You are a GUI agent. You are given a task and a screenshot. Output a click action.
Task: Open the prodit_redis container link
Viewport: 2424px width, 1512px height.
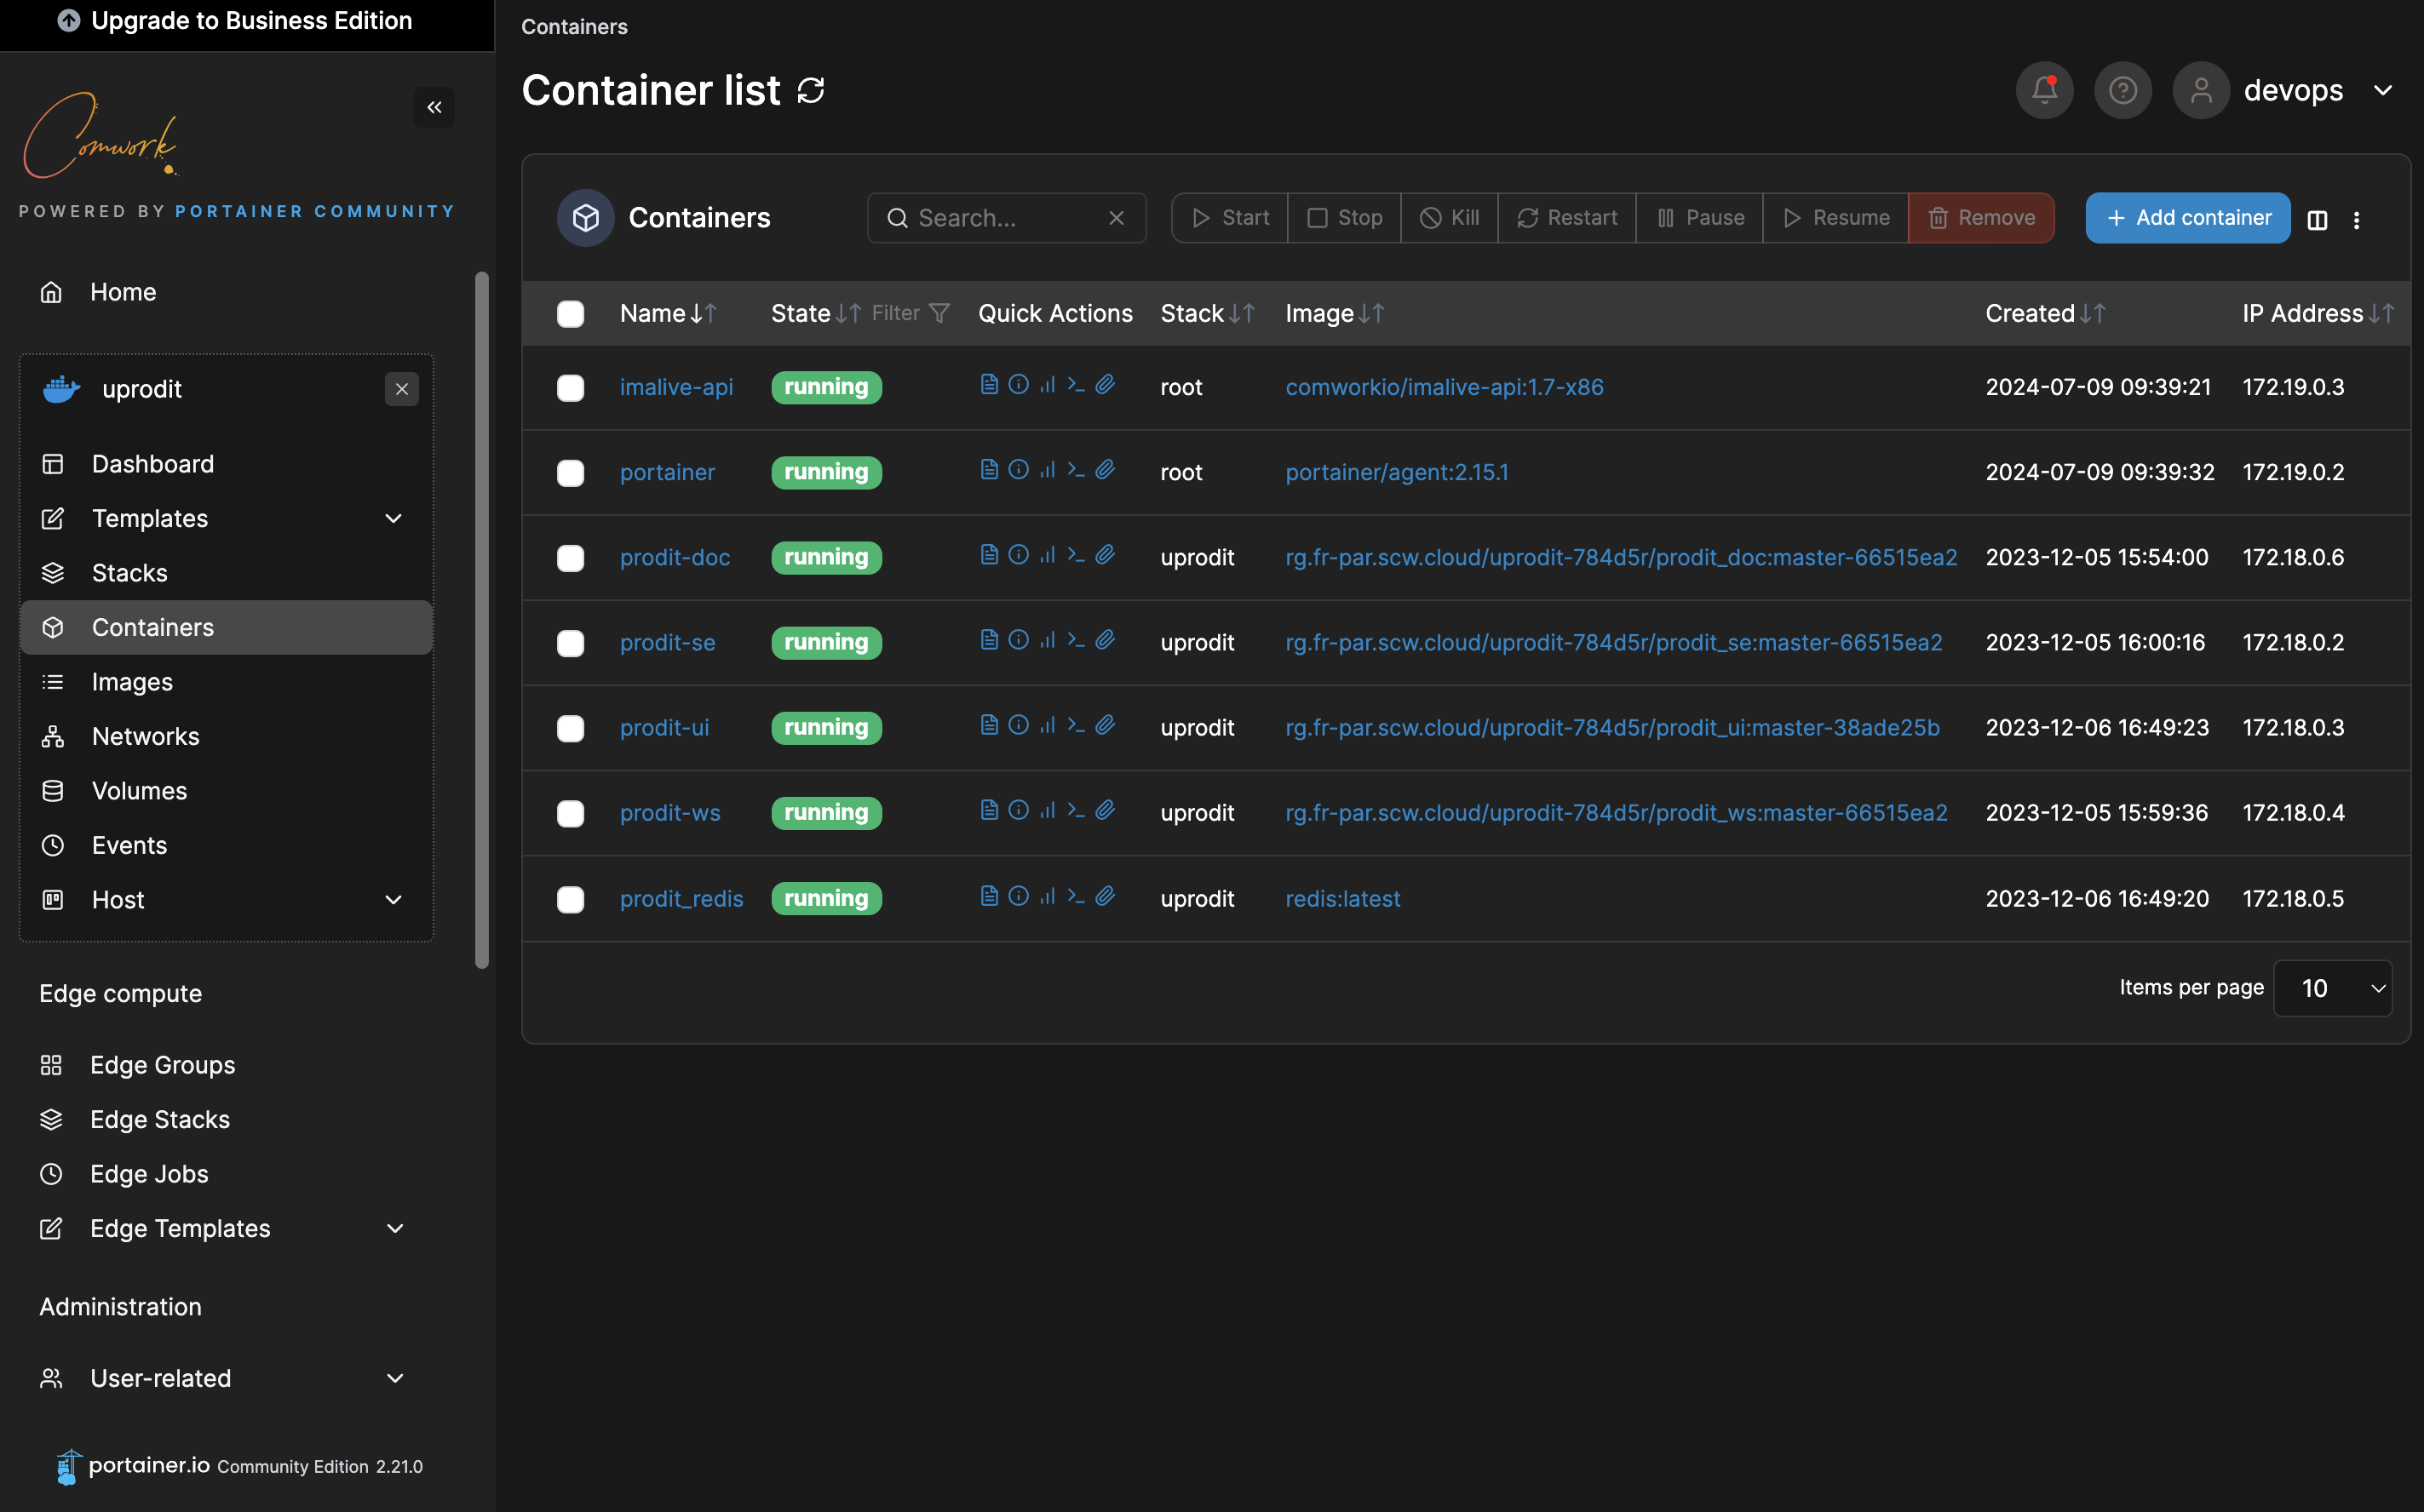(x=681, y=899)
